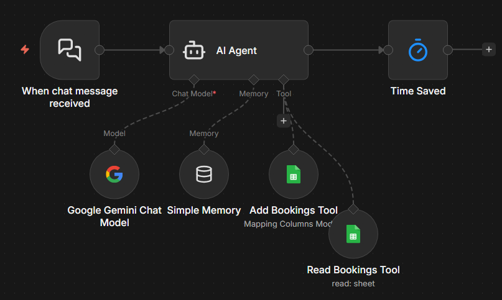Click the "When chat message received" label
This screenshot has height=300, width=502.
(x=70, y=97)
